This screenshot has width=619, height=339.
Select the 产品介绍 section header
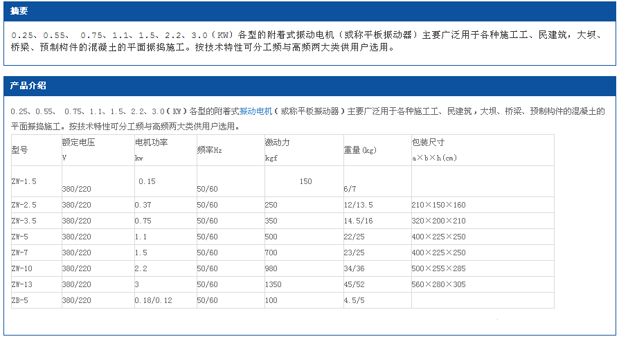pyautogui.click(x=28, y=86)
